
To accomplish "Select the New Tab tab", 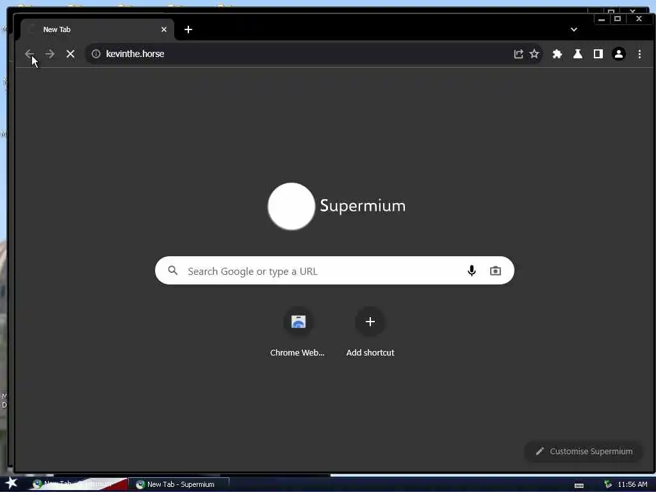I will [97, 29].
